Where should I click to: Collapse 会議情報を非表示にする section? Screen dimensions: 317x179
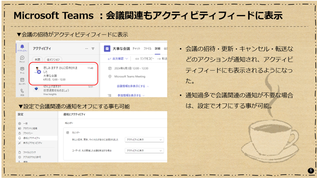tap(132, 86)
